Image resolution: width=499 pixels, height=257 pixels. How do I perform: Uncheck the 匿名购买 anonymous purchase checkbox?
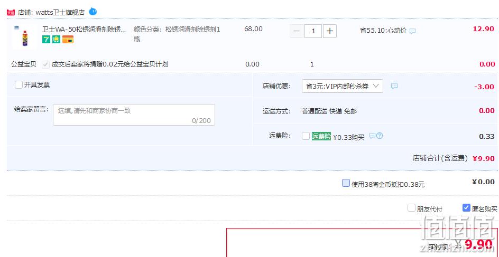coord(466,208)
